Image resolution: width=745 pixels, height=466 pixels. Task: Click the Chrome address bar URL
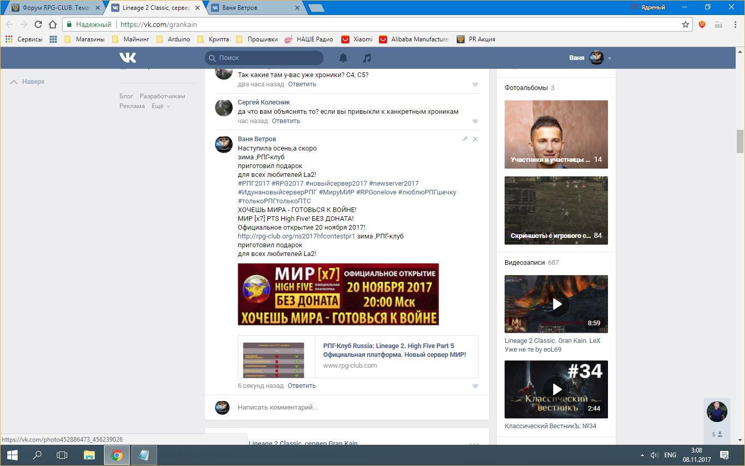pos(158,24)
